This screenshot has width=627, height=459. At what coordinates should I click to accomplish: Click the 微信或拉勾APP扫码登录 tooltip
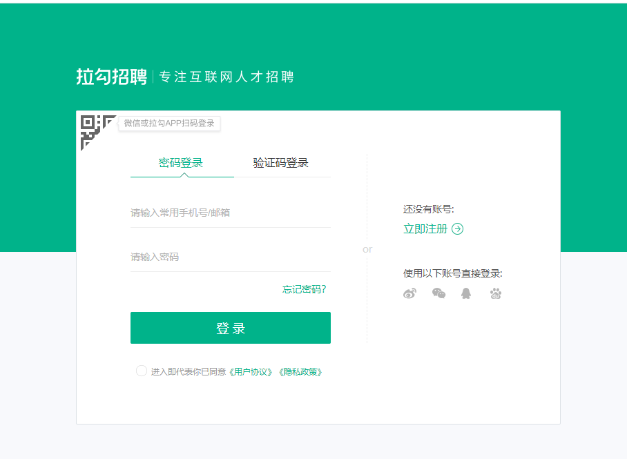169,123
